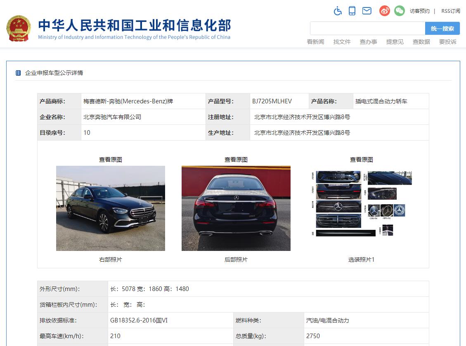
Task: Open the RSS订阅 link
Action: click(450, 11)
